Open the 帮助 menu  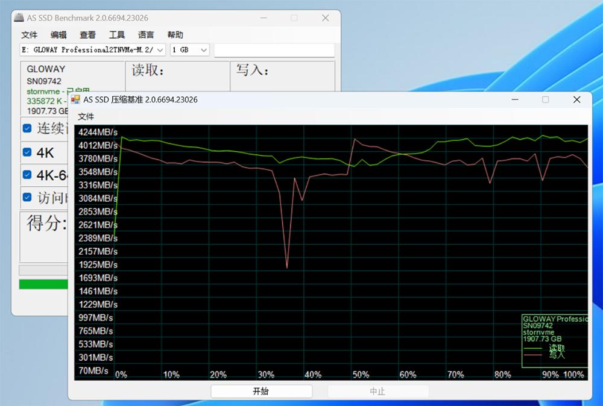click(175, 35)
